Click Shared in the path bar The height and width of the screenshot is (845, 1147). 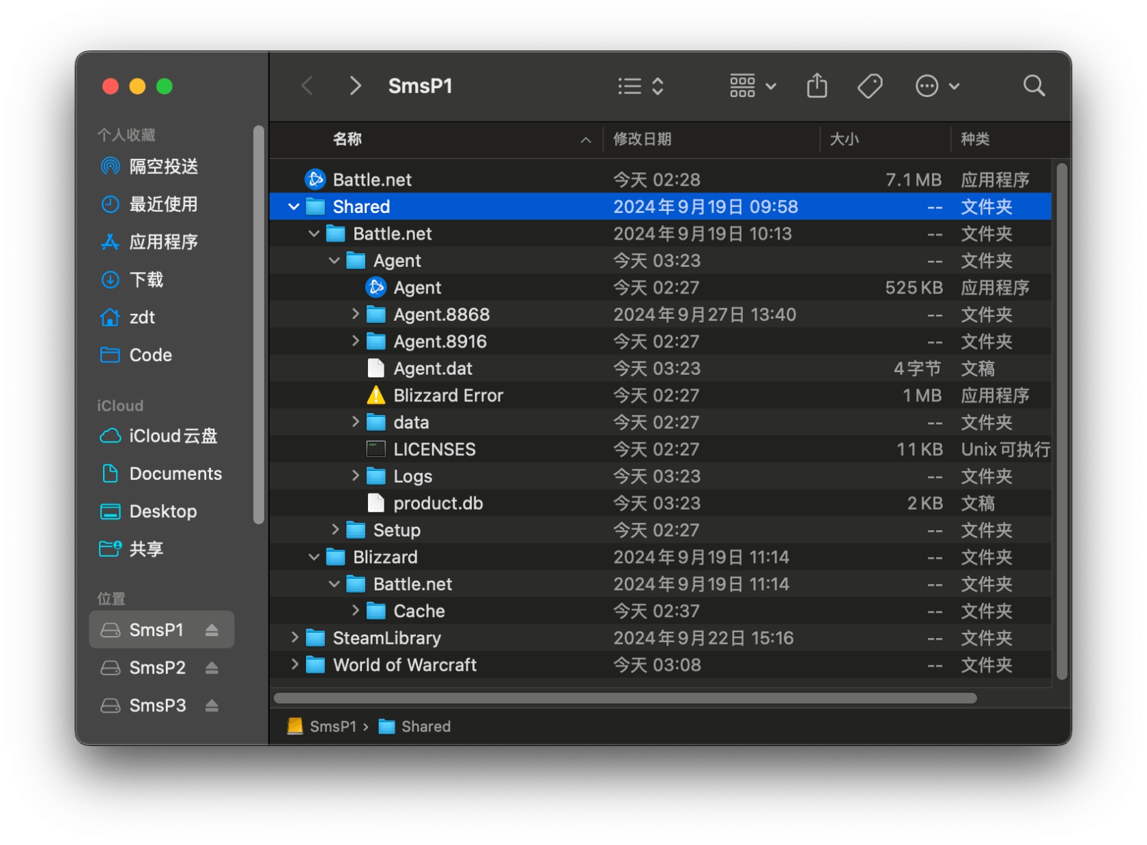(x=414, y=726)
